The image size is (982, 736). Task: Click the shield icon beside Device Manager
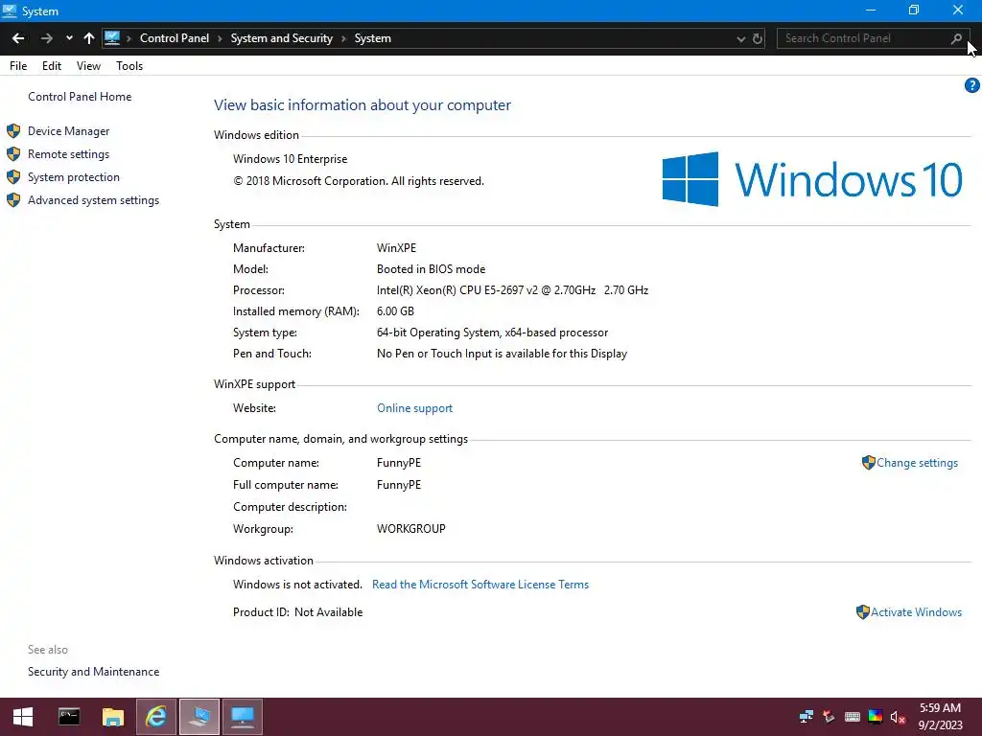click(13, 130)
